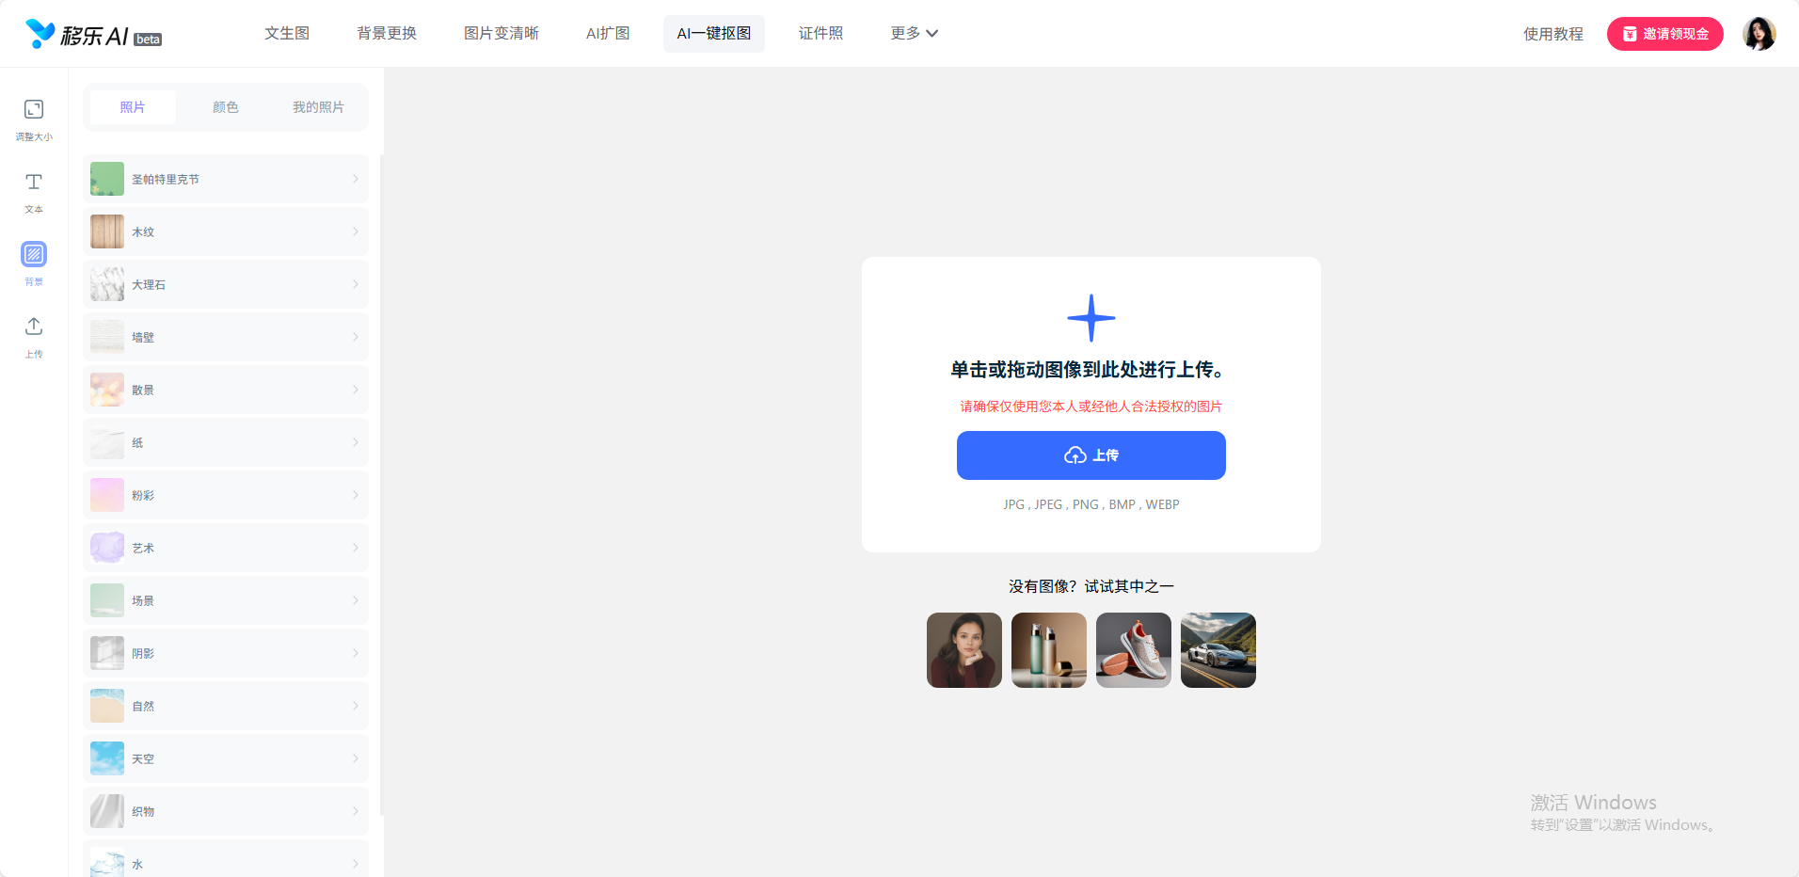The image size is (1799, 877).
Task: Try the sneaker sample image
Action: pyautogui.click(x=1134, y=650)
